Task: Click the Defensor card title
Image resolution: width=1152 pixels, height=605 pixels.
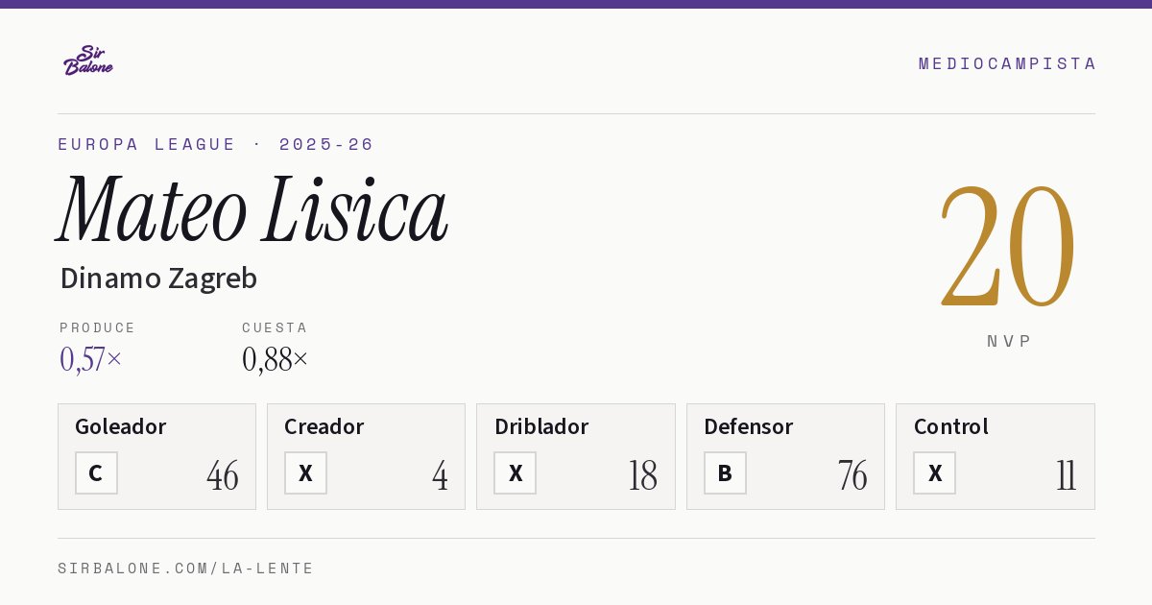Action: point(749,426)
